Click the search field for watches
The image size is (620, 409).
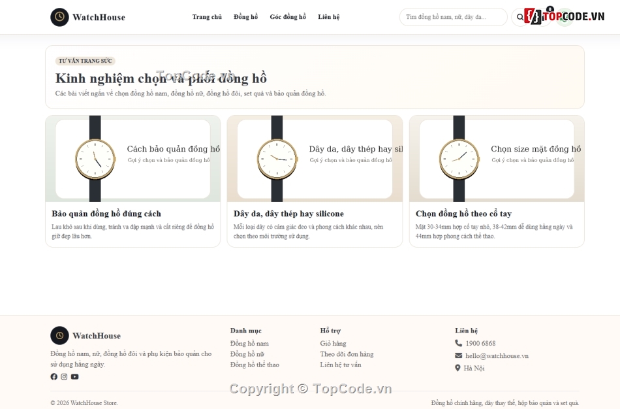(454, 17)
